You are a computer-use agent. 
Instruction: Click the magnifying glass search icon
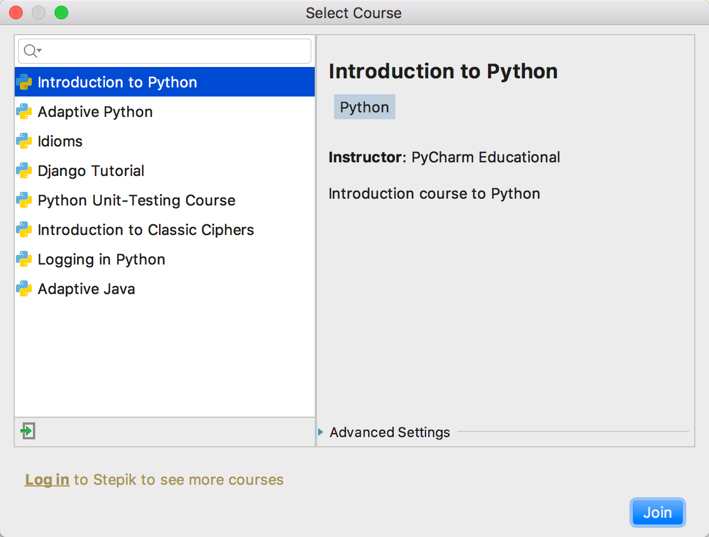point(30,51)
